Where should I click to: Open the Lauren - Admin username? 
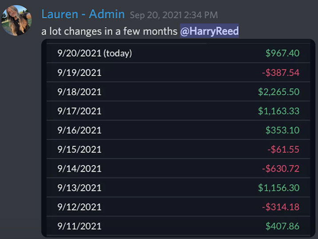tap(83, 14)
